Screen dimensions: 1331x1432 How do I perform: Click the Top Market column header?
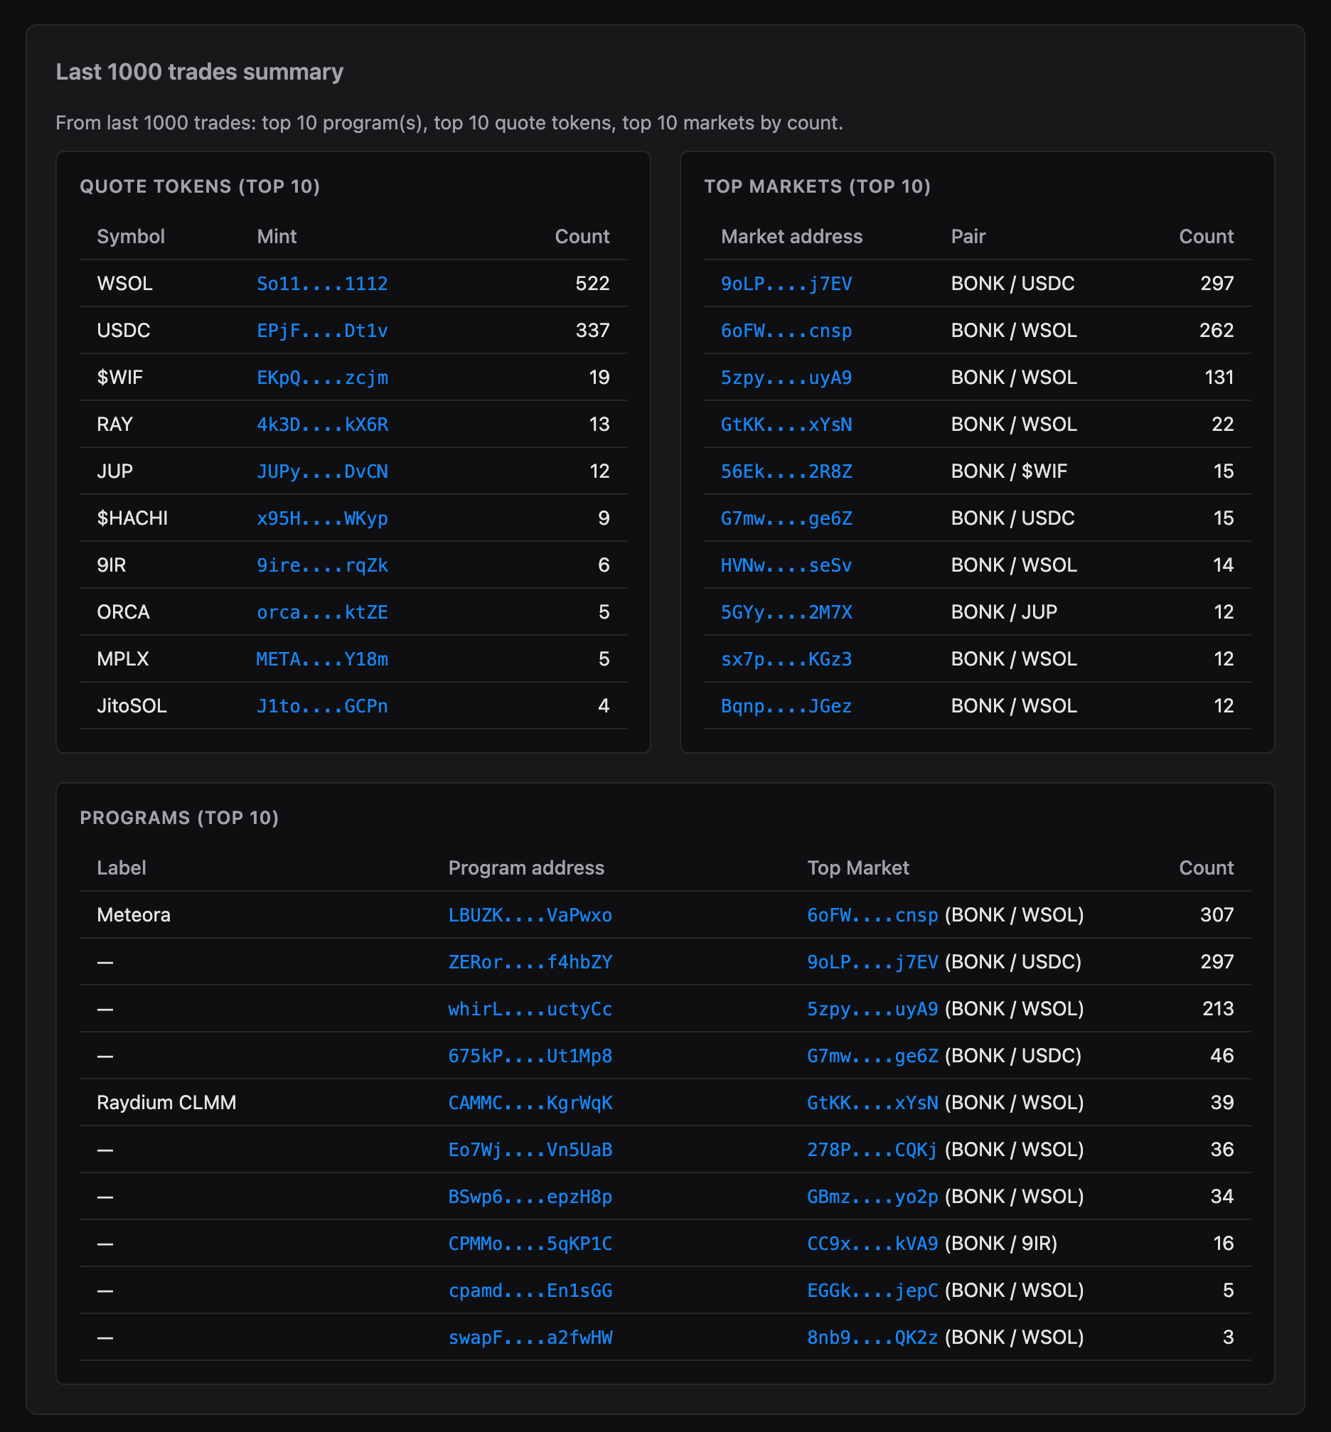[x=857, y=868]
